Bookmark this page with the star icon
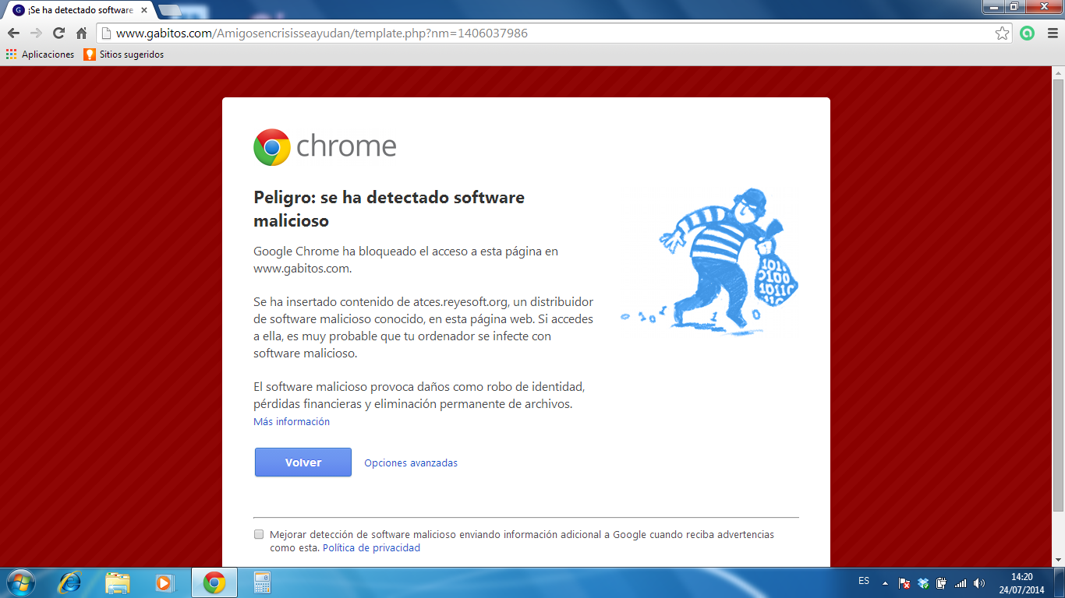Viewport: 1065px width, 598px height. tap(1003, 33)
